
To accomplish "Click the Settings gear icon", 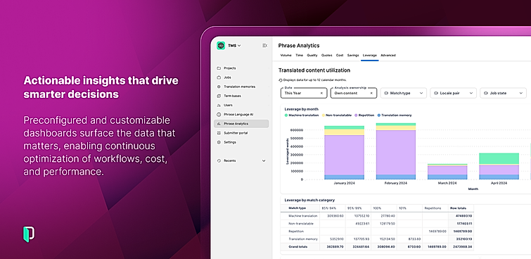I will coord(219,142).
